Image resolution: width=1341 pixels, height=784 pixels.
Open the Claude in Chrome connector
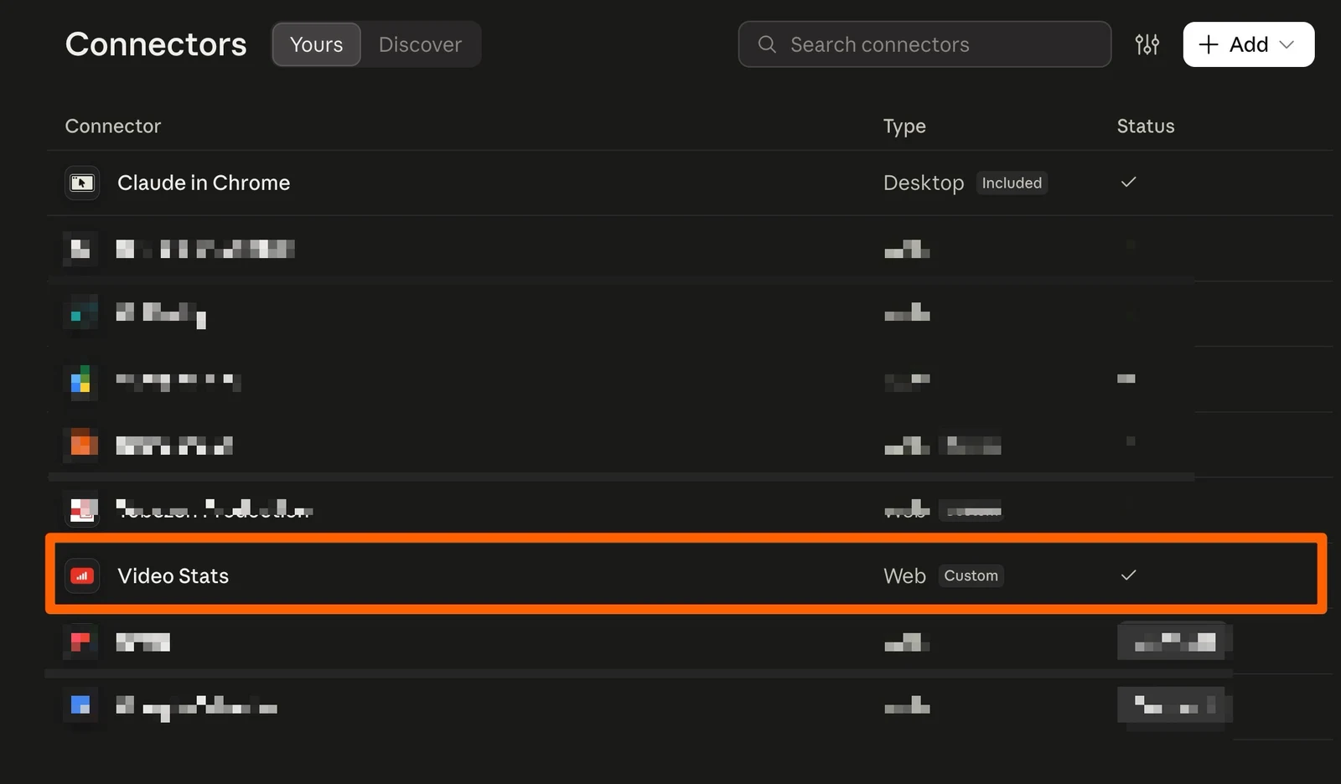(x=204, y=183)
